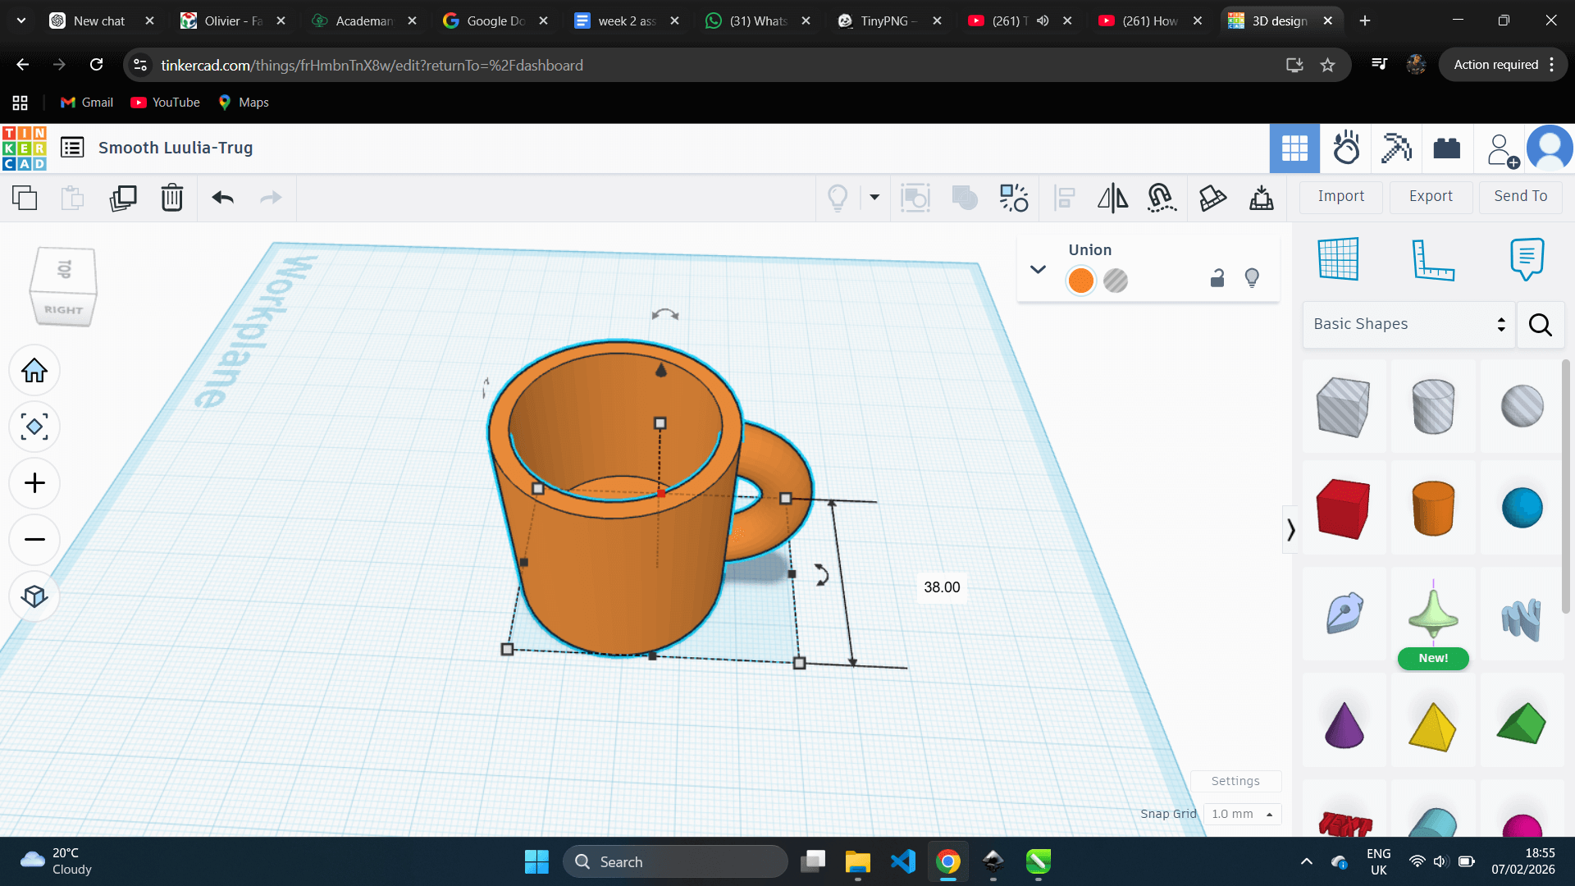
Task: Toggle the Hole striped swatch
Action: click(x=1116, y=281)
